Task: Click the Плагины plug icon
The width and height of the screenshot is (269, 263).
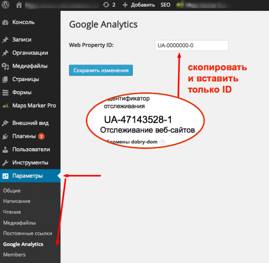Action: click(x=5, y=136)
